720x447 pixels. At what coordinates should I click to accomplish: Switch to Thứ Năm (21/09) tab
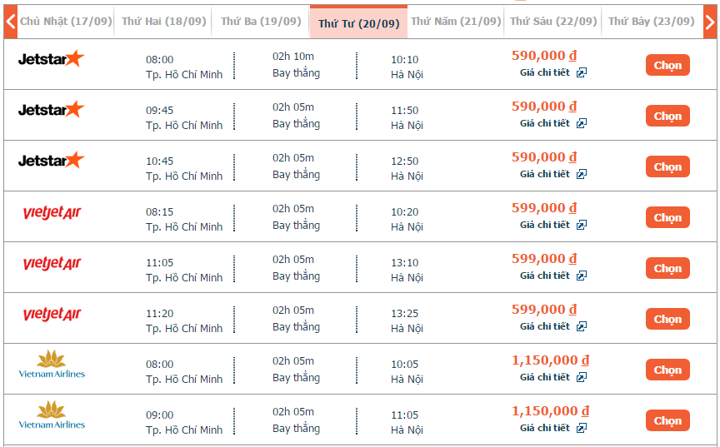coord(456,22)
